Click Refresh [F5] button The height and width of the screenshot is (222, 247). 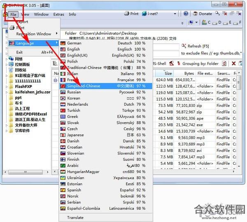pyautogui.click(x=195, y=46)
